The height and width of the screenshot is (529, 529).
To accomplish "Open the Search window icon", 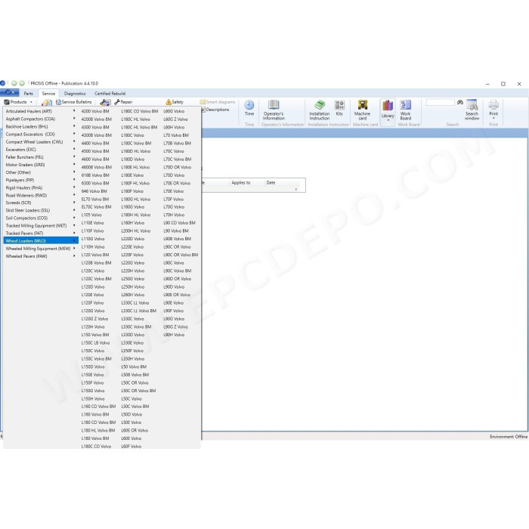I will [x=472, y=105].
